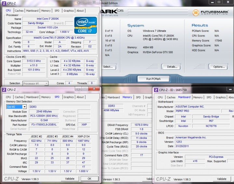Click the Core Speed value 5153.5 MHz

[x=34, y=61]
